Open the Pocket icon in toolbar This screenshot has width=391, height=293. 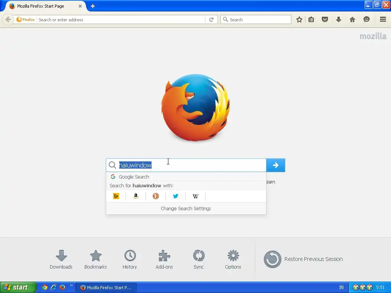pyautogui.click(x=325, y=19)
